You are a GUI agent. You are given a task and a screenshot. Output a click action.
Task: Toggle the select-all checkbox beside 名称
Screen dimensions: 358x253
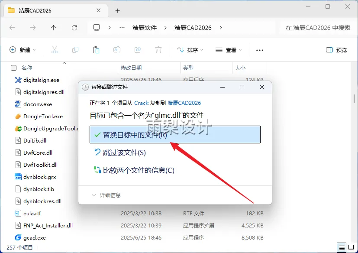14,68
